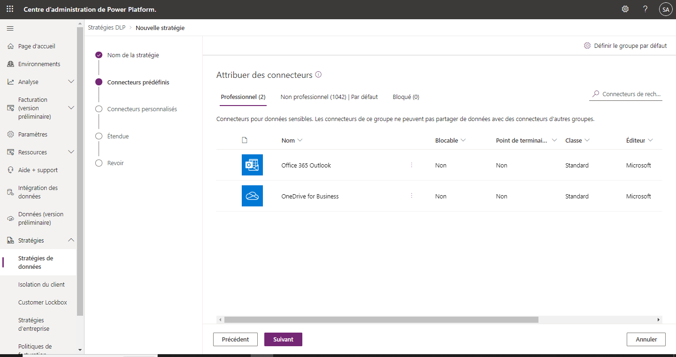676x357 pixels.
Task: Click the Suivant button
Action: pos(283,339)
